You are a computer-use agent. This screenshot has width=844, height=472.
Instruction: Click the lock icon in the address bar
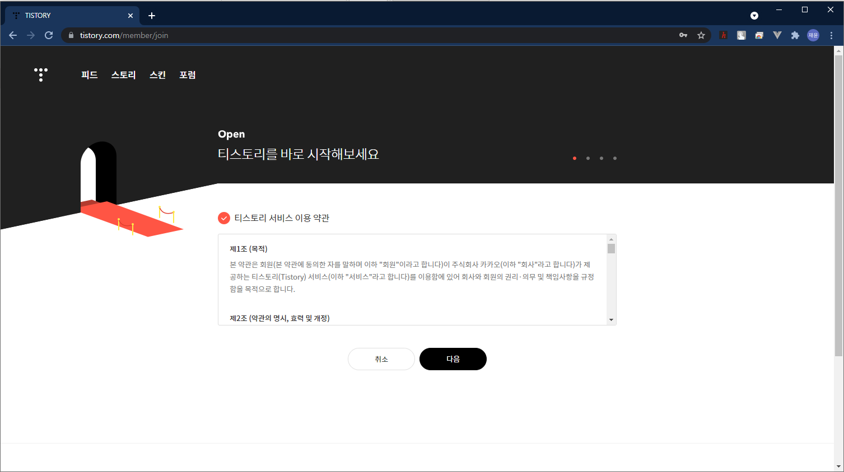71,35
